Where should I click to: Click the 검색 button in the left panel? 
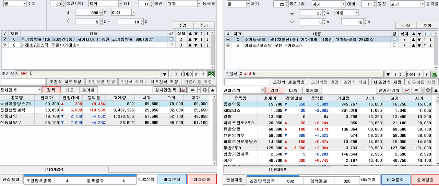51,90
